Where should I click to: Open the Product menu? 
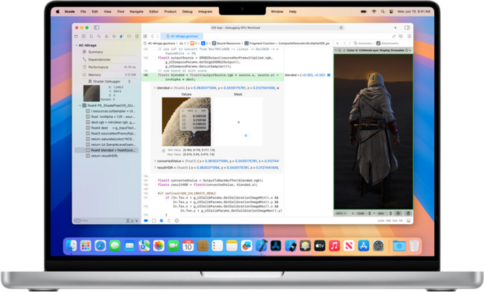coord(170,12)
